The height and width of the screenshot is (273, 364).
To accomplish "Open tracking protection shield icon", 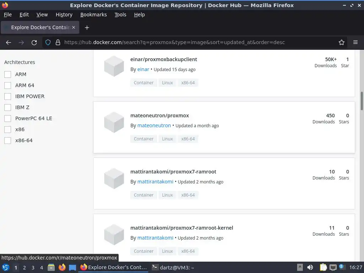I will [48, 43].
